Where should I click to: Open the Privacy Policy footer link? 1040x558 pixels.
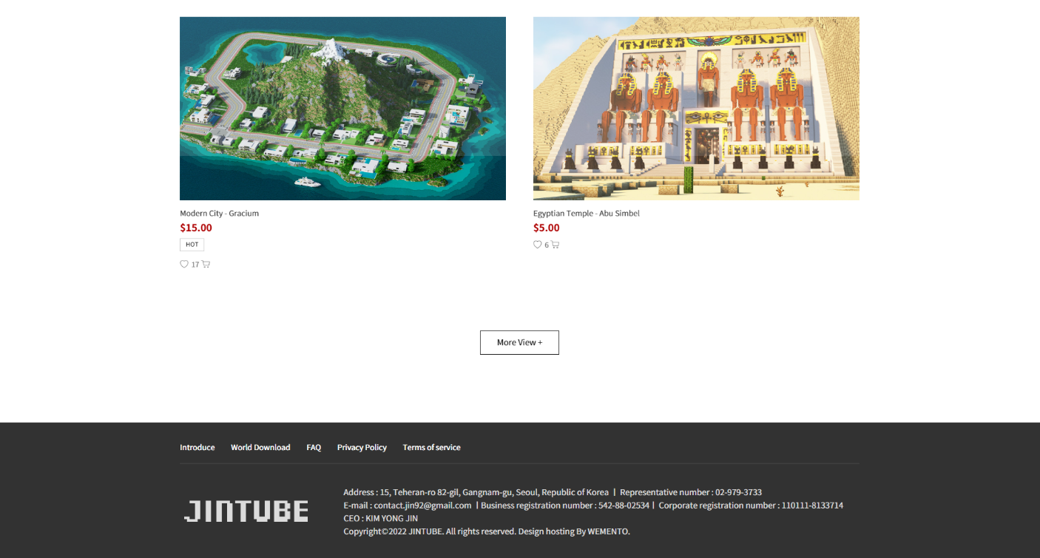(x=362, y=447)
